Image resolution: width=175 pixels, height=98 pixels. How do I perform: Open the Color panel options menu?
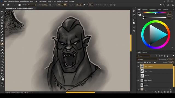click(x=174, y=10)
